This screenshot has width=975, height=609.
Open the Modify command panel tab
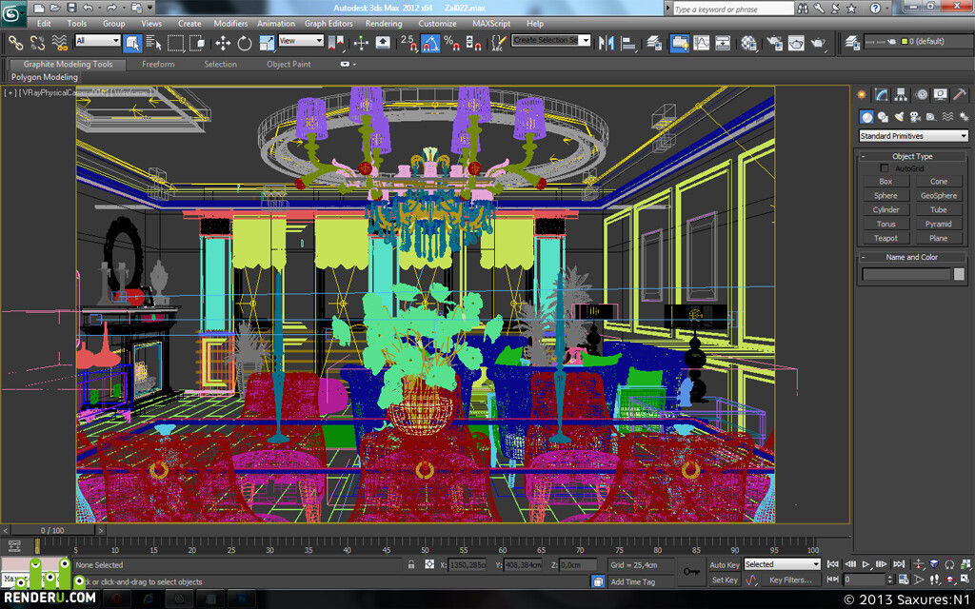coord(881,94)
